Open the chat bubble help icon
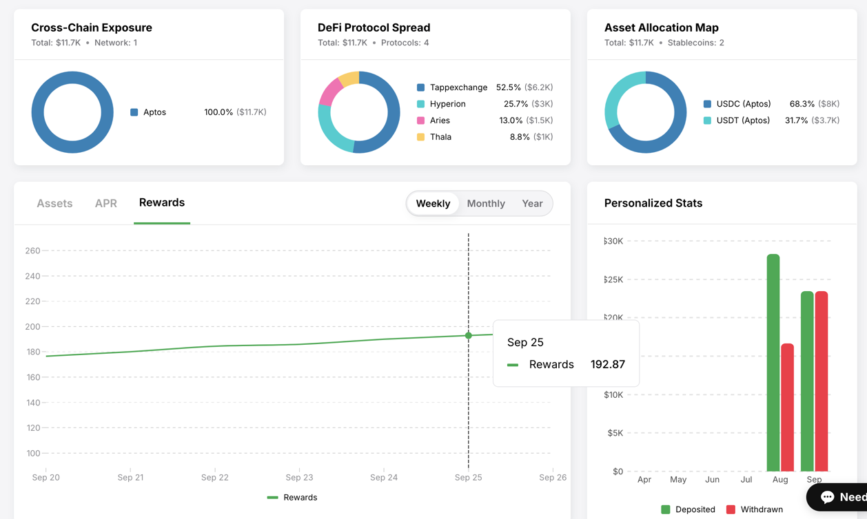Image resolution: width=867 pixels, height=519 pixels. click(x=827, y=497)
